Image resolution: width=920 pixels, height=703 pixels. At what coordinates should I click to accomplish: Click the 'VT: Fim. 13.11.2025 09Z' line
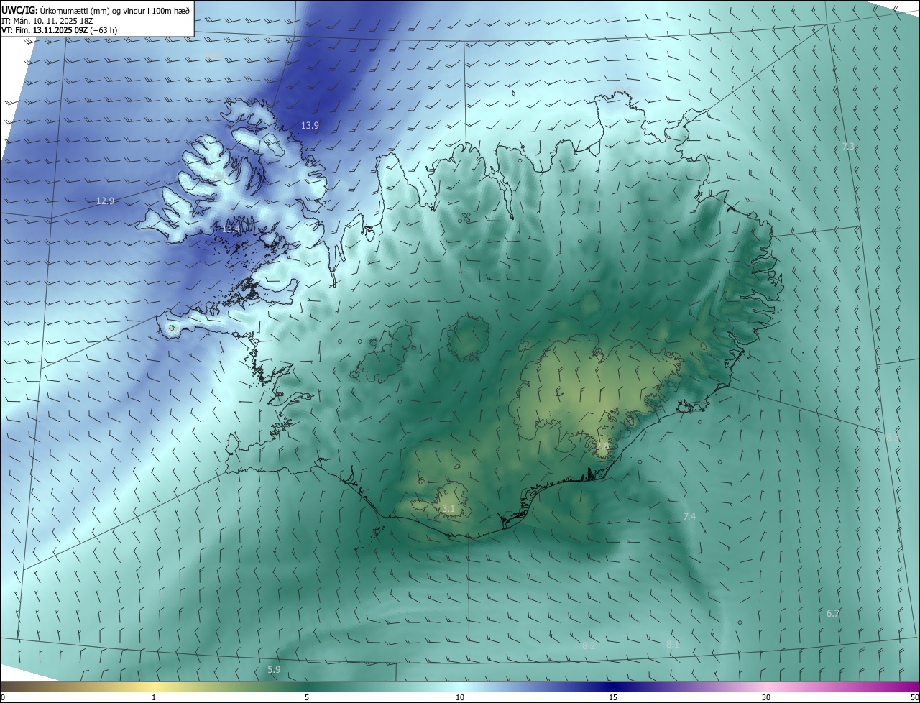pos(59,30)
